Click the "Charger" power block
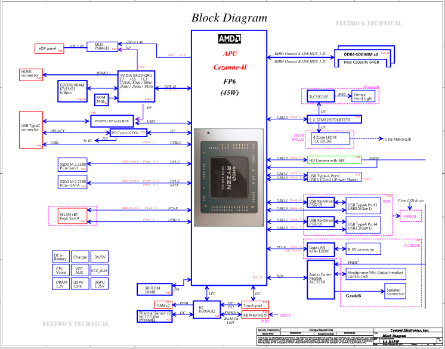Screen dimensions: 445x349 (80, 257)
